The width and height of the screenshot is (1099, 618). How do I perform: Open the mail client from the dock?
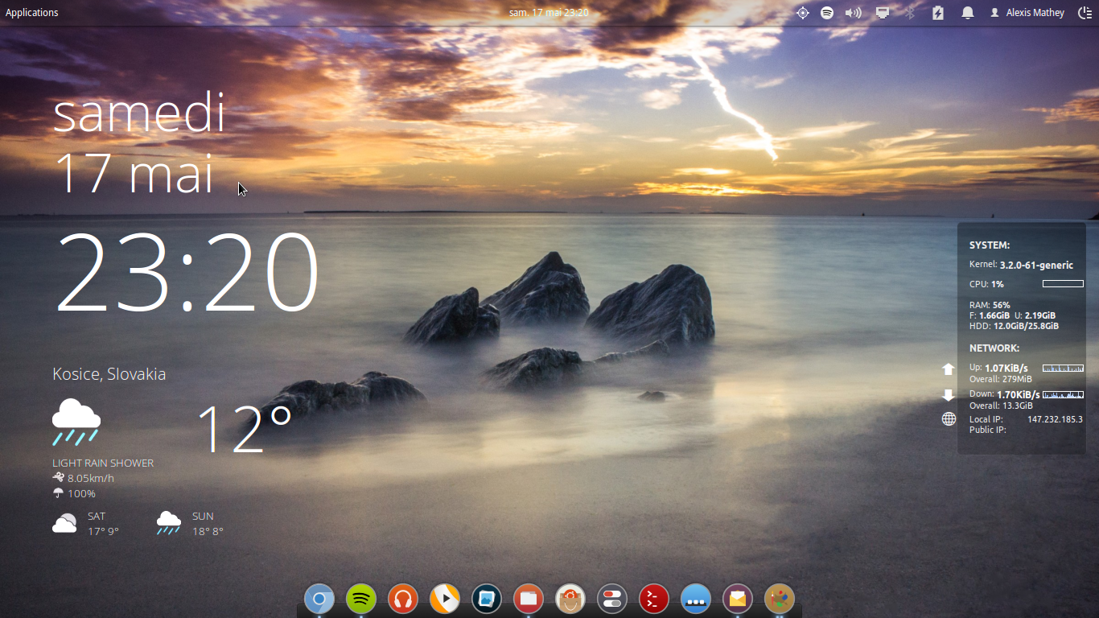pyautogui.click(x=737, y=599)
